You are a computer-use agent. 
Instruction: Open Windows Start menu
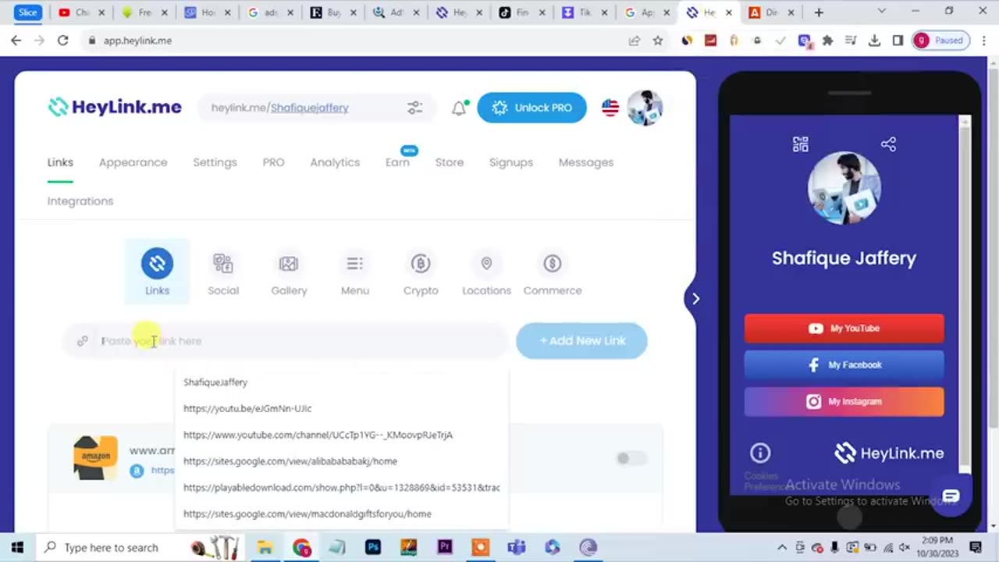click(17, 547)
